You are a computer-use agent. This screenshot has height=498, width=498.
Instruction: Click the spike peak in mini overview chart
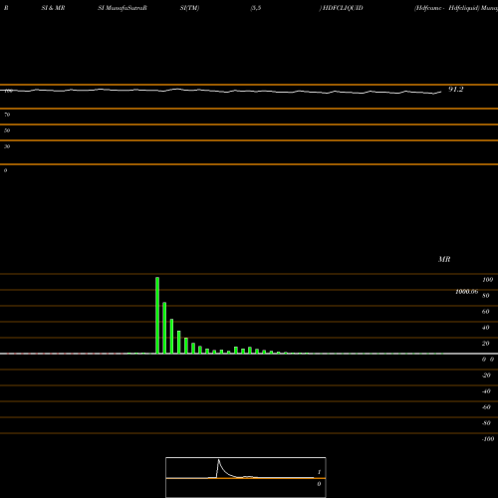click(x=218, y=460)
